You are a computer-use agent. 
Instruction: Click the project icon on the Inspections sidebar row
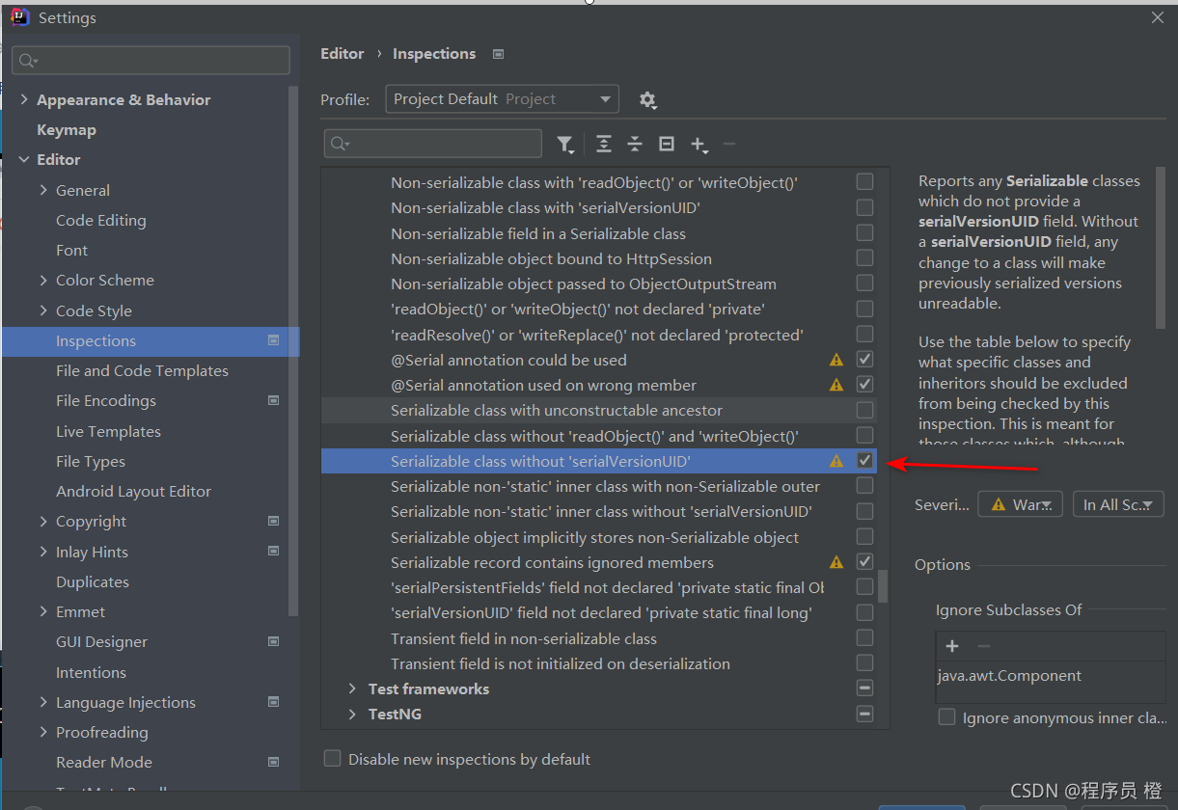coord(274,340)
